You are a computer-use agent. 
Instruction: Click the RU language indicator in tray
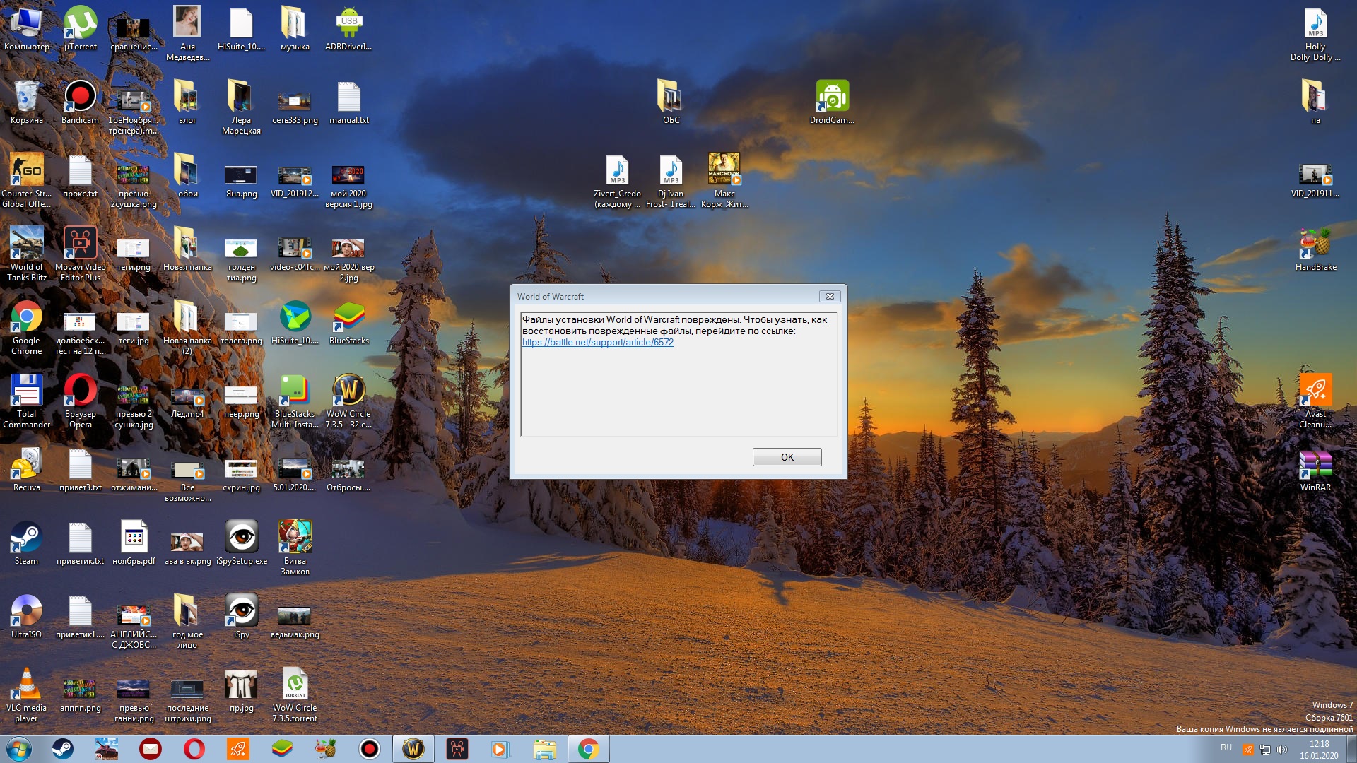click(1226, 747)
